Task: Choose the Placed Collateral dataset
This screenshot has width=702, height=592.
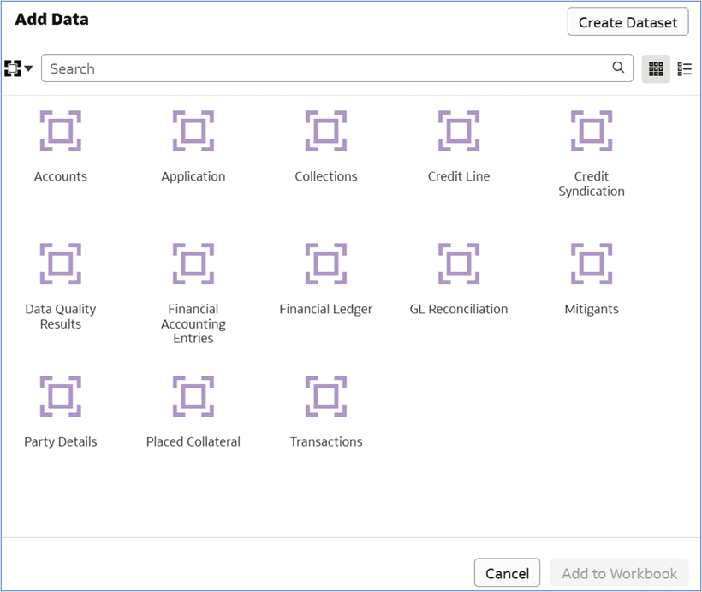Action: click(193, 395)
